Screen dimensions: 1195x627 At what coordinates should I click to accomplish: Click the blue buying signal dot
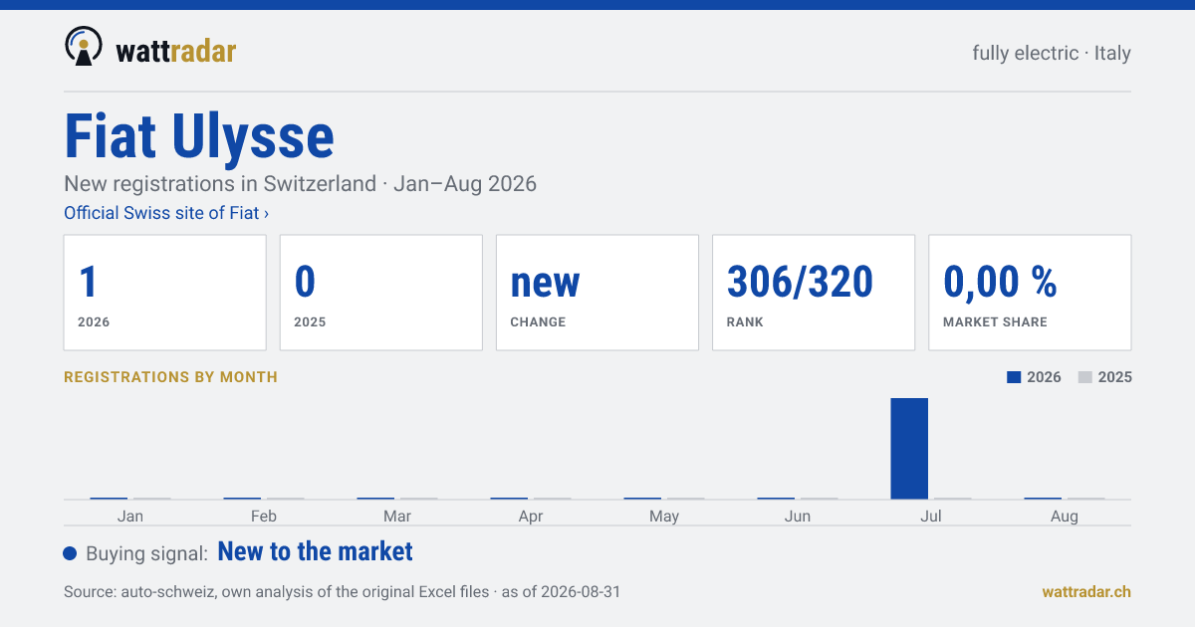pos(70,553)
